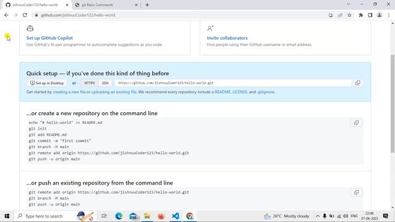Viewport: 395px width, 222px height.
Task: Open the notification center icon
Action: click(385, 216)
